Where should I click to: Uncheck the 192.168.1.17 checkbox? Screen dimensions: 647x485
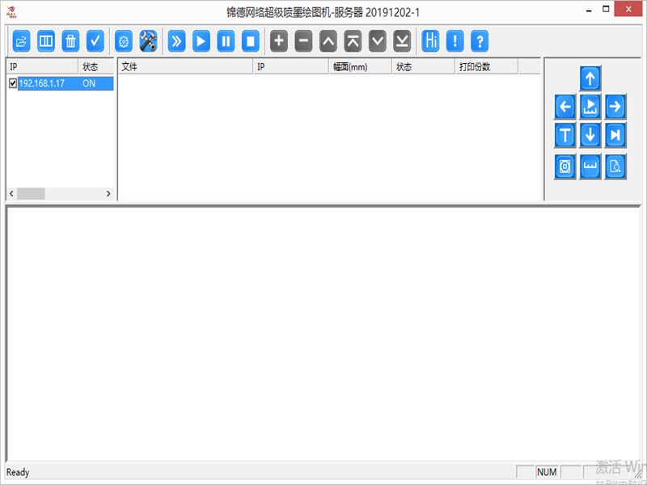13,83
